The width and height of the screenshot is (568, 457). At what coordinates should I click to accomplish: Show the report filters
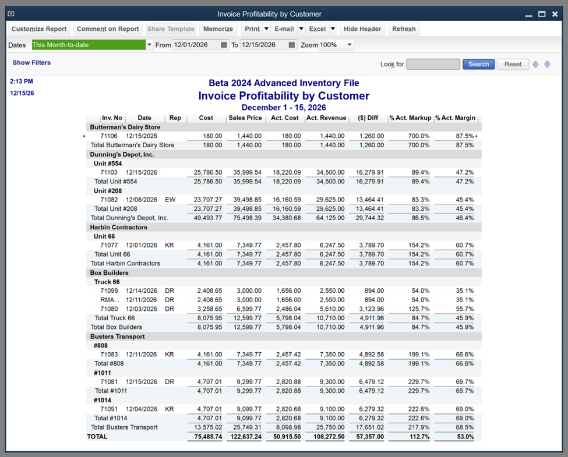(x=31, y=62)
